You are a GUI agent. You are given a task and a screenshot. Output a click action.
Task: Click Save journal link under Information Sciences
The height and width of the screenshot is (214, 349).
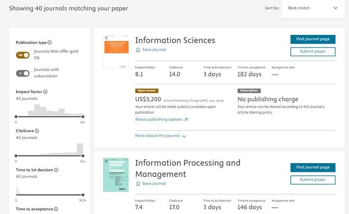point(154,49)
